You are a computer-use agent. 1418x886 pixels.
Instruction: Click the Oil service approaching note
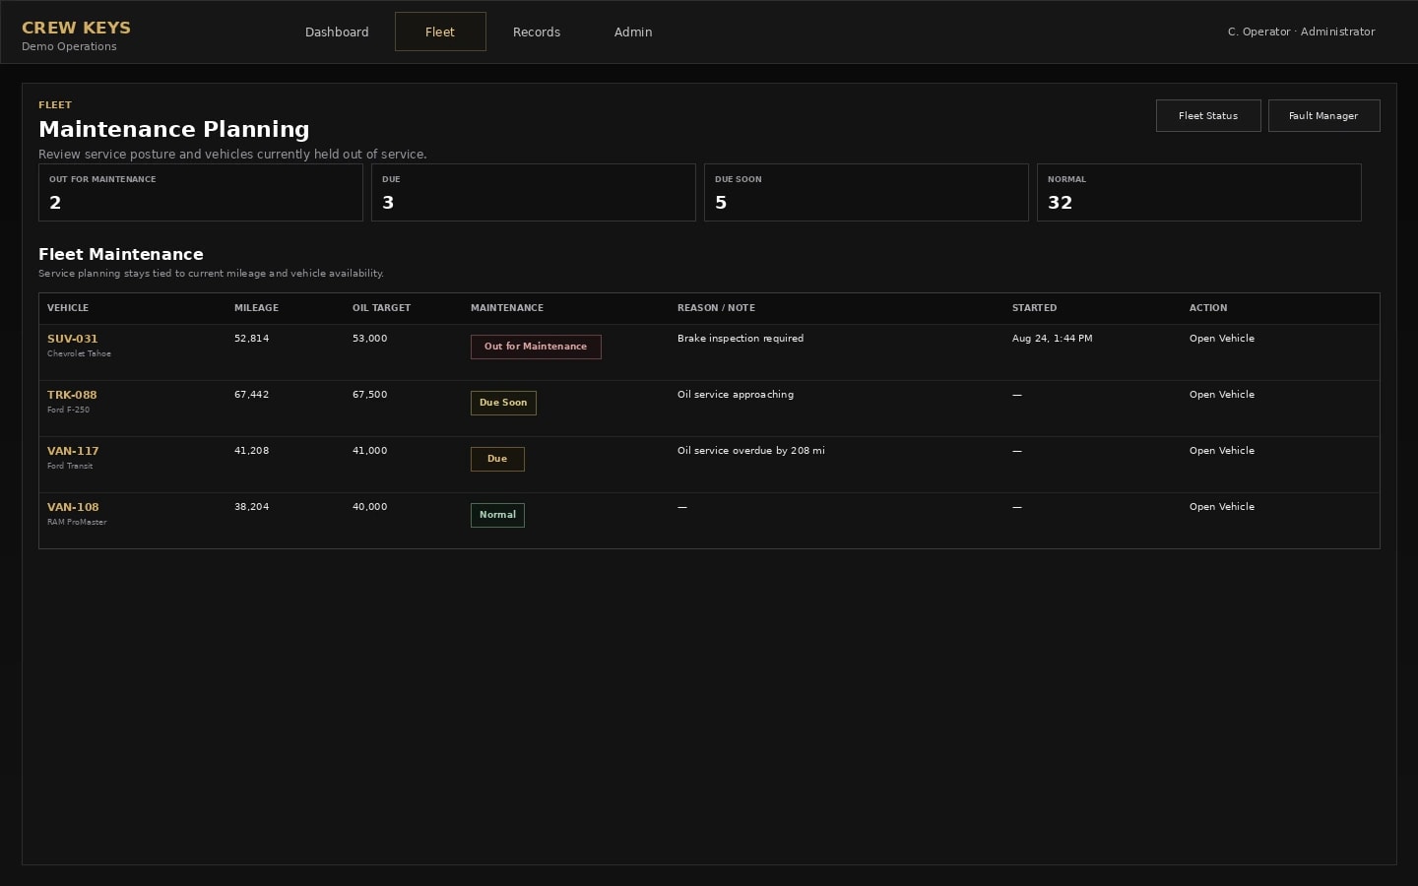(736, 395)
